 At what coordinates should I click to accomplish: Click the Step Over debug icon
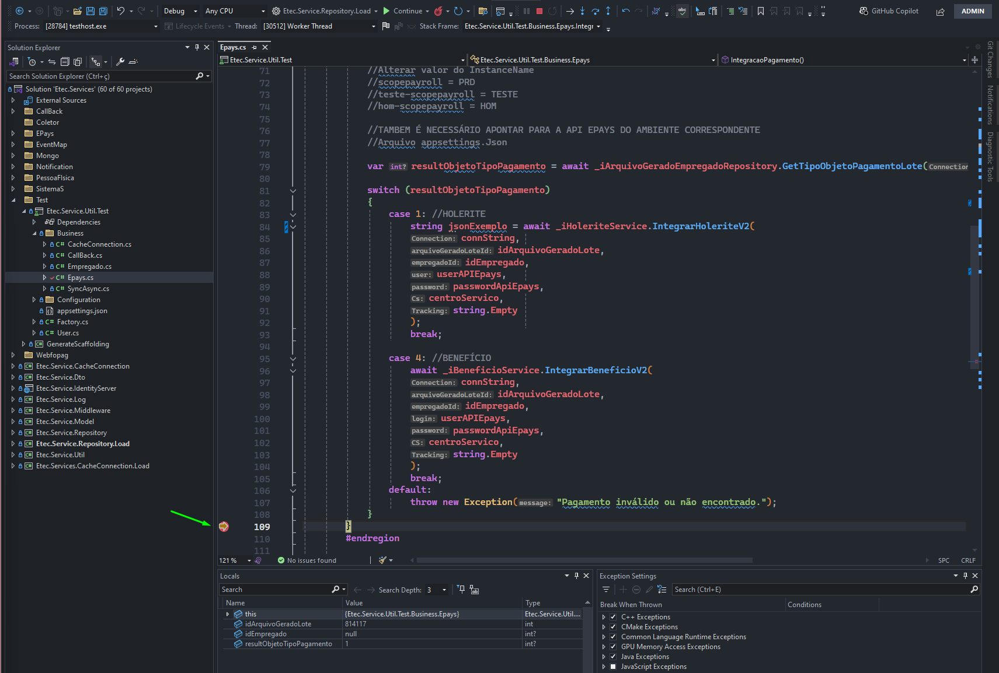596,11
